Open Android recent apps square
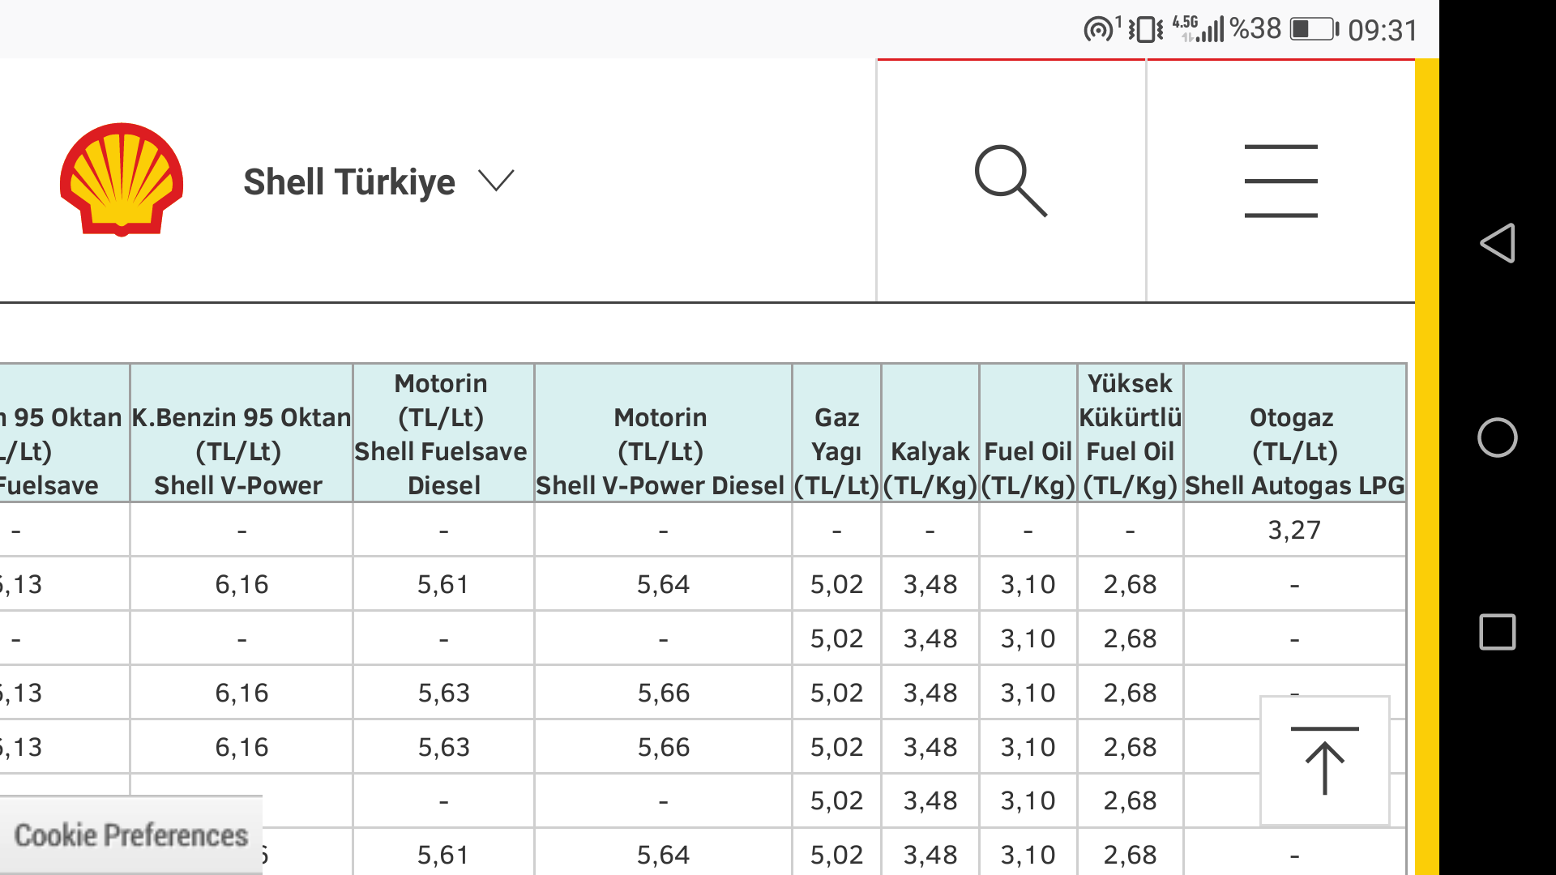Image resolution: width=1556 pixels, height=875 pixels. [x=1497, y=632]
